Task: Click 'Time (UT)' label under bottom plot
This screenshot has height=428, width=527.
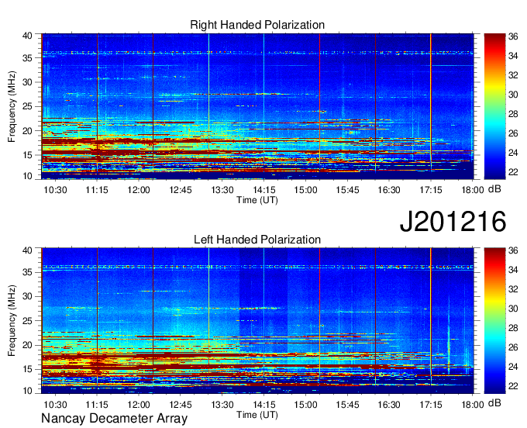Action: [257, 415]
